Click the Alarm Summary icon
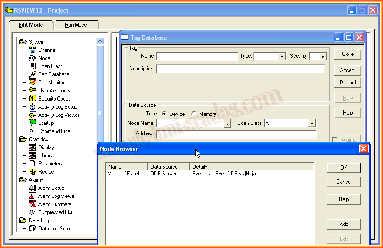The width and height of the screenshot is (383, 248). click(33, 204)
